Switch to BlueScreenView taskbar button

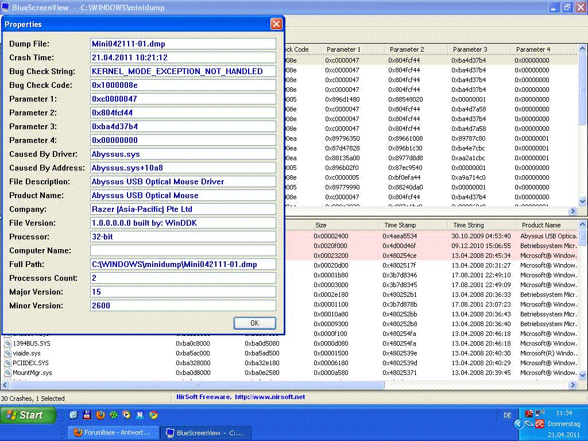click(206, 433)
